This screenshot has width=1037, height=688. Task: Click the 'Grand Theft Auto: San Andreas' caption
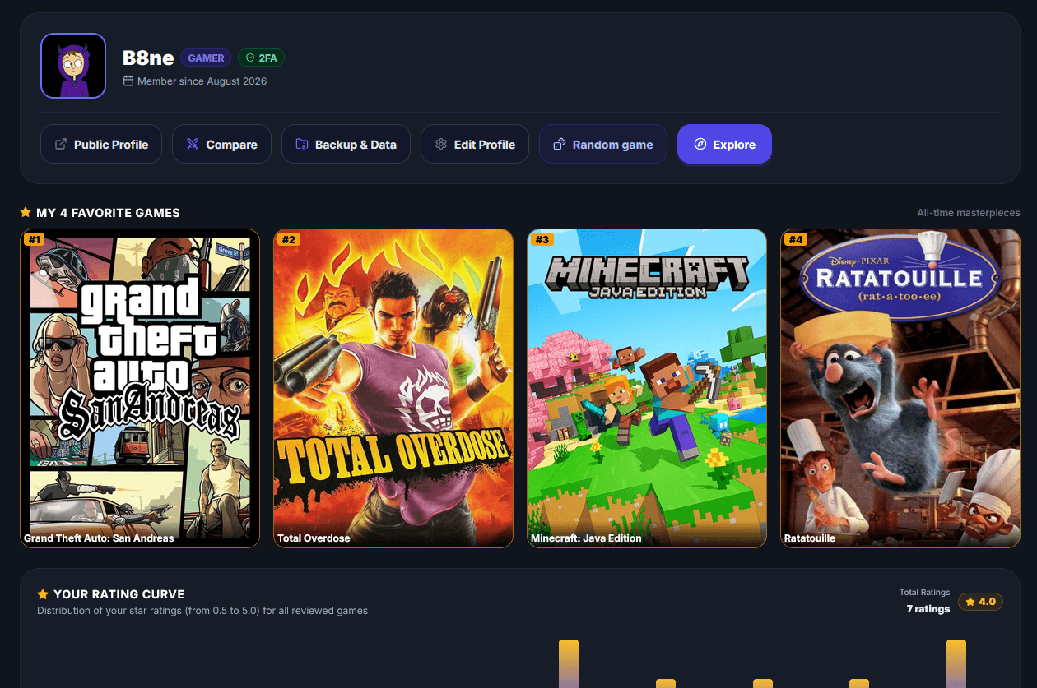pos(99,538)
